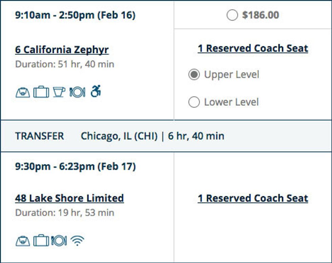
Task: Click the Lake Shore Limited carry-on bag icon
Action: coord(23,241)
